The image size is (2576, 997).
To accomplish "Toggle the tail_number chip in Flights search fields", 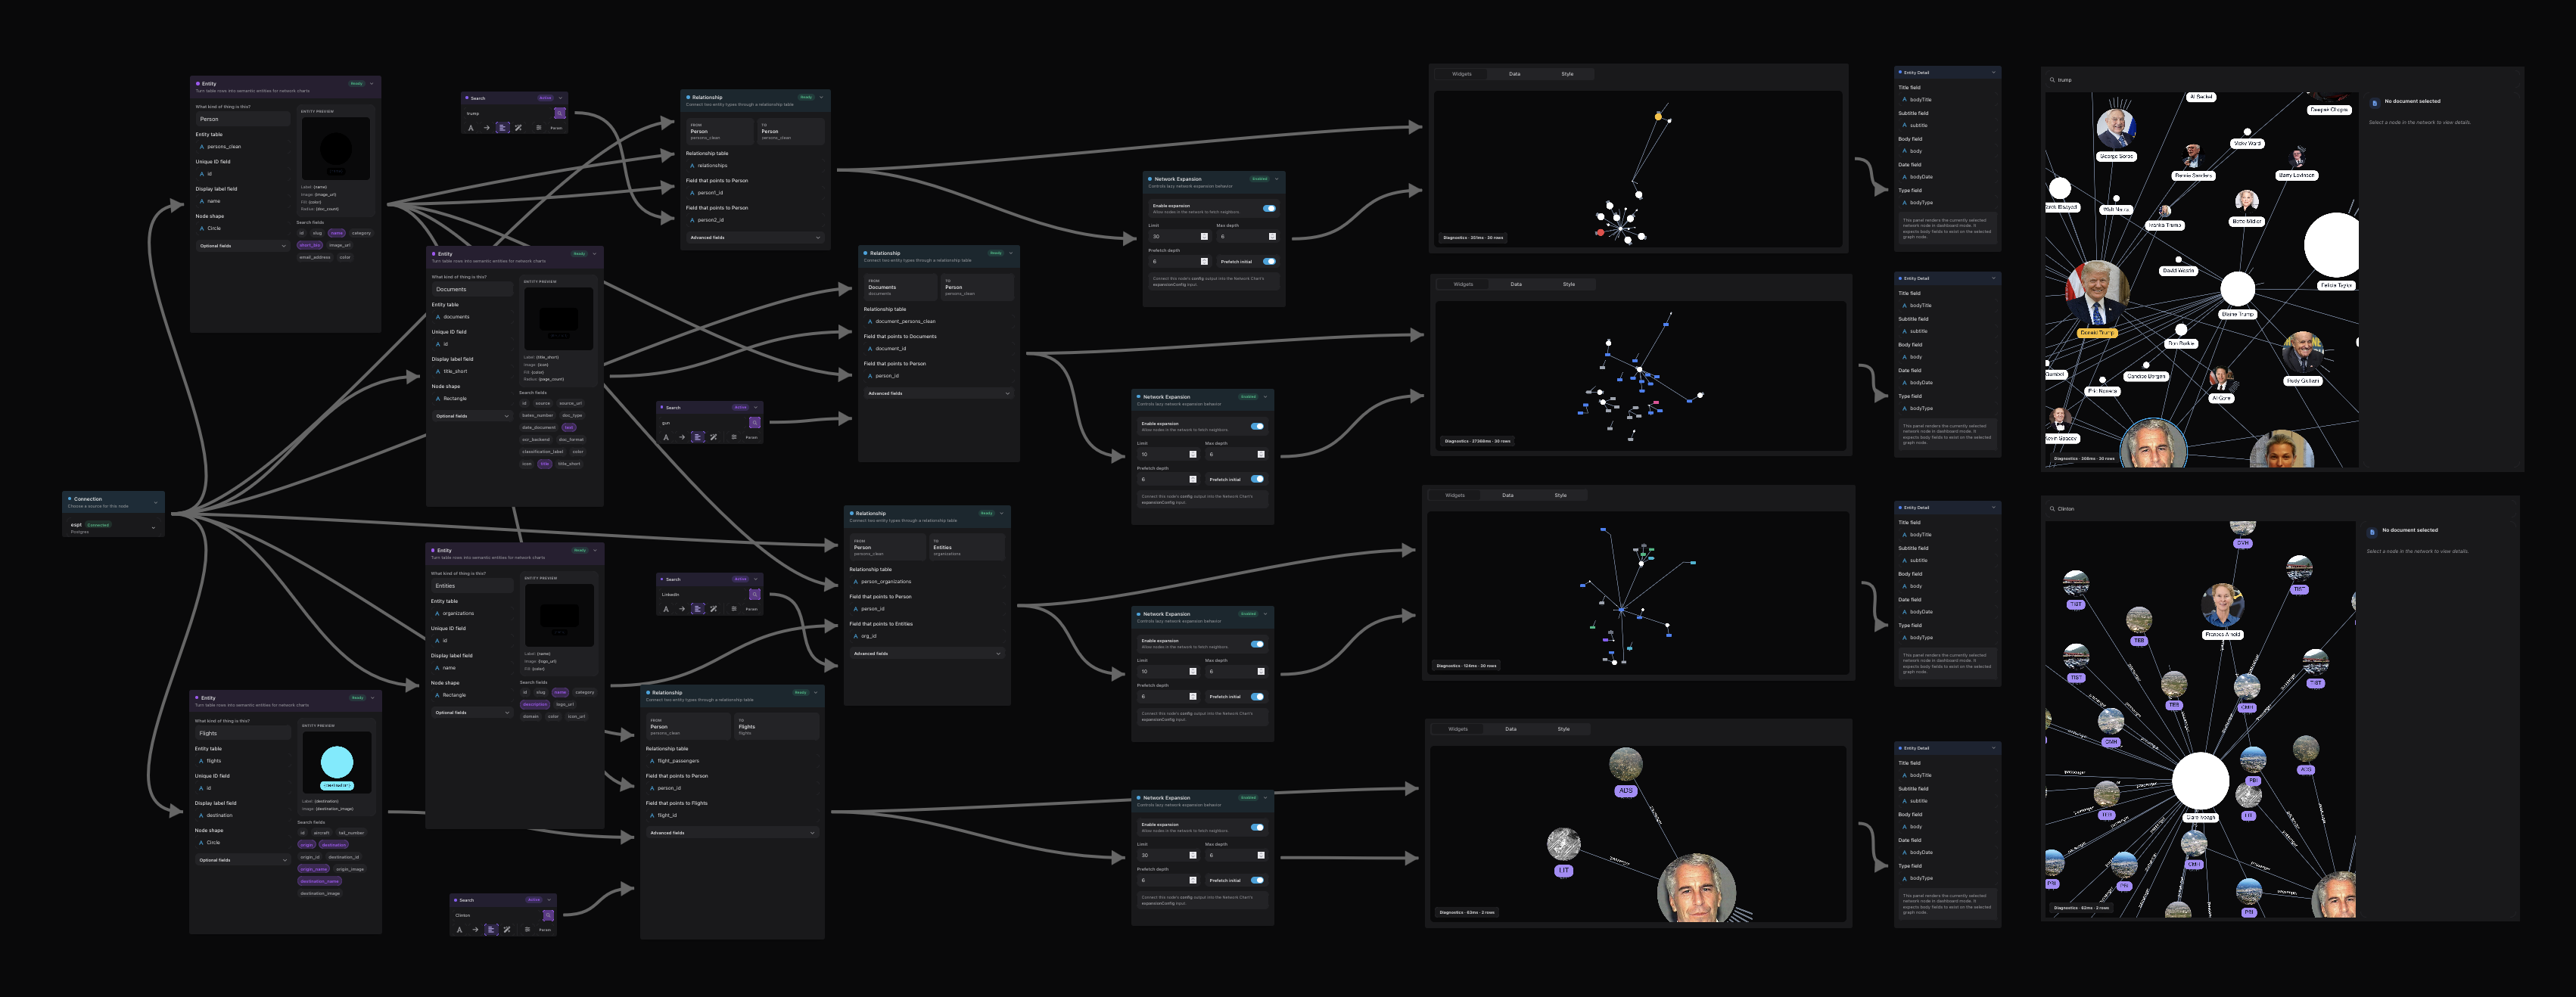I will coord(351,832).
